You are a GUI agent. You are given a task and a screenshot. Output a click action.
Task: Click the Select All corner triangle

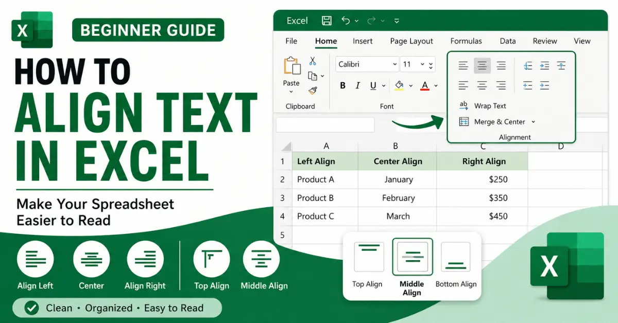286,147
